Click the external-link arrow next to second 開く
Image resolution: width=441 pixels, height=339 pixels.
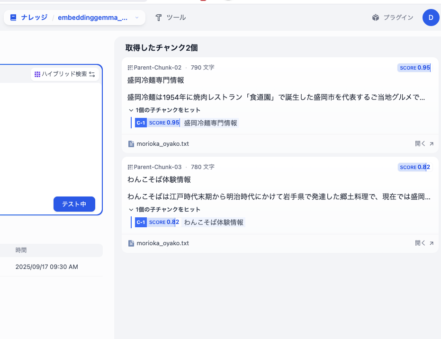point(432,242)
